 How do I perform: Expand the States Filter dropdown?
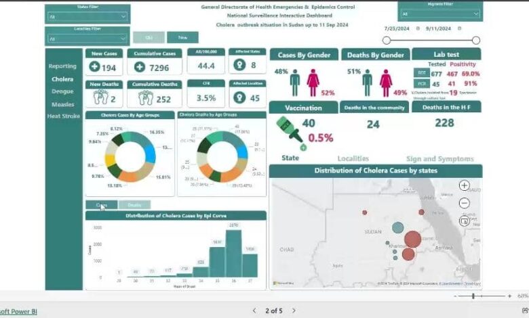click(x=123, y=16)
